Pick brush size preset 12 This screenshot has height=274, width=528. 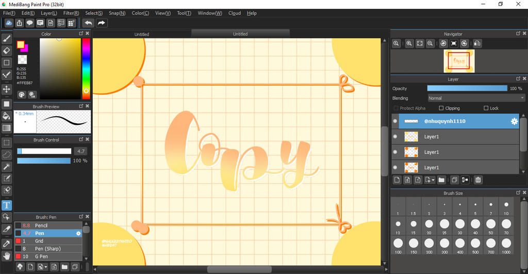pyautogui.click(x=398, y=226)
